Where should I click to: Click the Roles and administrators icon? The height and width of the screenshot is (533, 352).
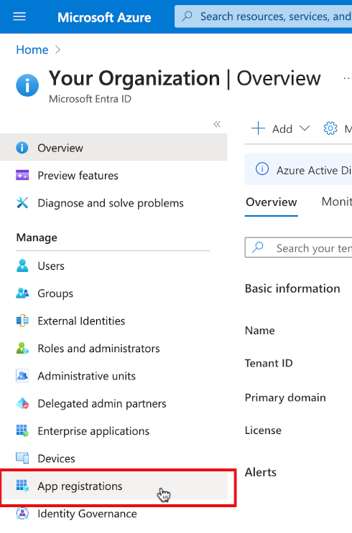click(22, 348)
